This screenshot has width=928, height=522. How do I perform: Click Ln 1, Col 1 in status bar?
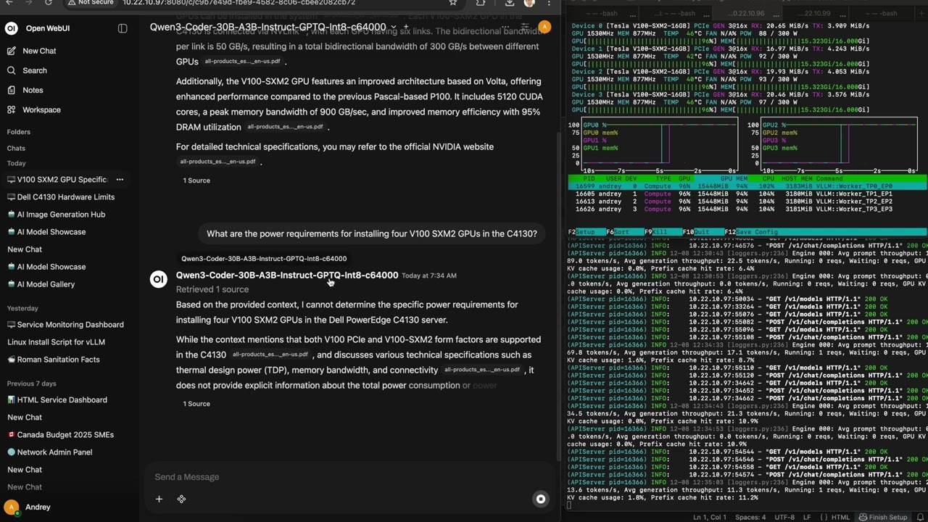pos(710,517)
